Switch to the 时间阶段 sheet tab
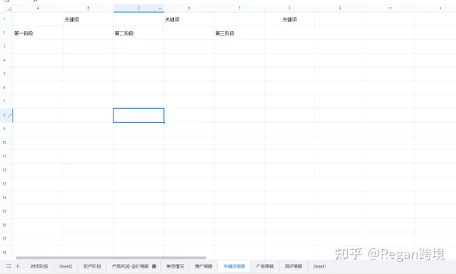The width and height of the screenshot is (456, 274). pos(39,266)
